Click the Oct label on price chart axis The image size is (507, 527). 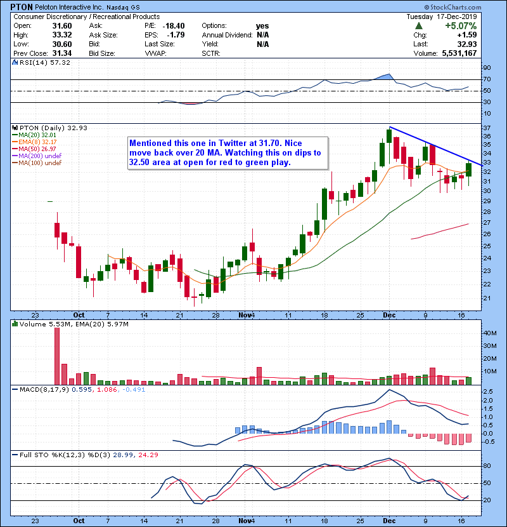(79, 316)
